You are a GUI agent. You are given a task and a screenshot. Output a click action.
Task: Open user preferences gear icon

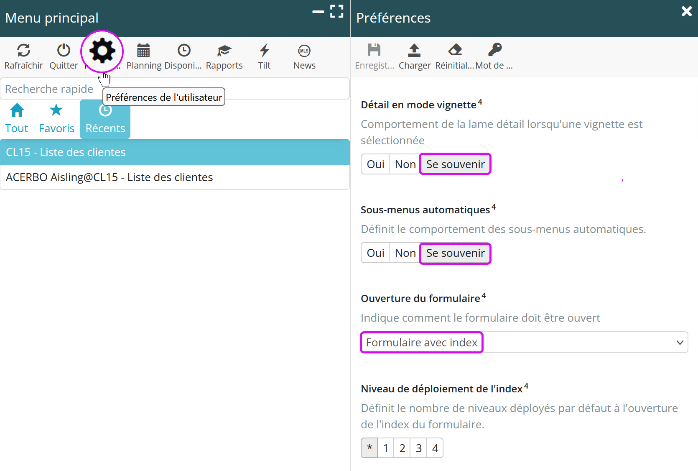tap(102, 51)
